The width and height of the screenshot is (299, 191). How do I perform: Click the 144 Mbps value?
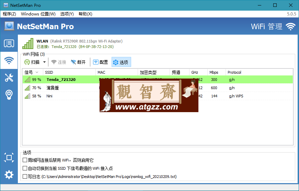(x=214, y=96)
